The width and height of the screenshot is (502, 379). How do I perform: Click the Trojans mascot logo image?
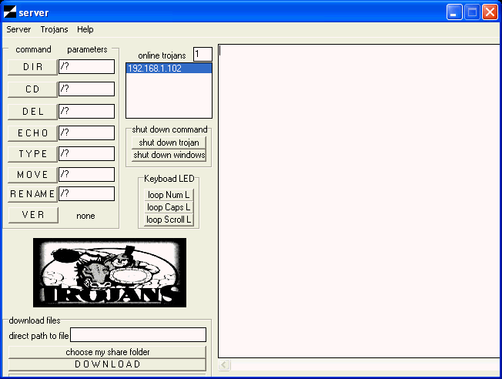(x=109, y=273)
